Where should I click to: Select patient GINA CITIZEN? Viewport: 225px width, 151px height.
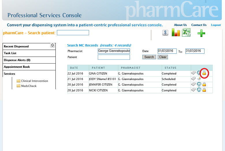98,73
